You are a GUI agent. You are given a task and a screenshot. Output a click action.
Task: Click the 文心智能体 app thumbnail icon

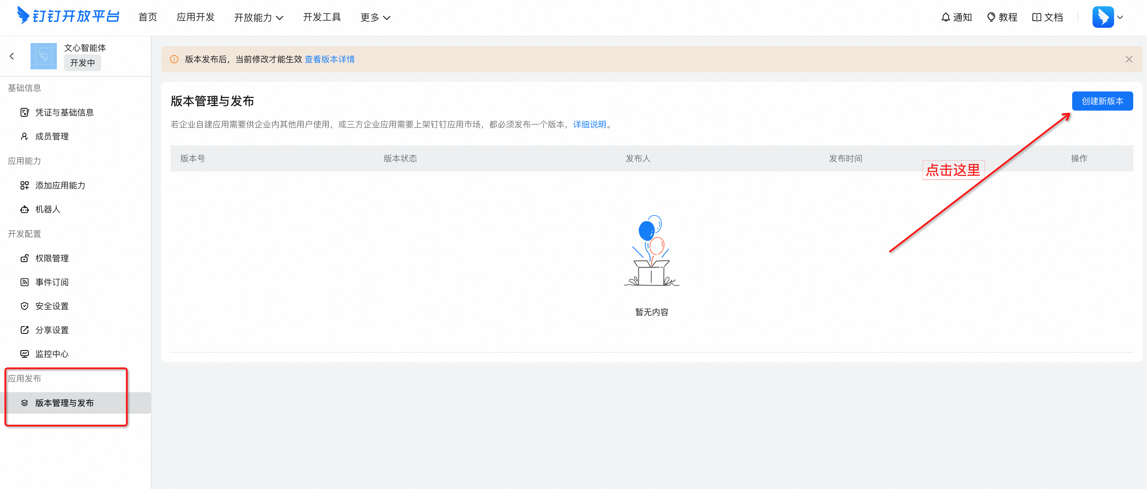click(43, 56)
